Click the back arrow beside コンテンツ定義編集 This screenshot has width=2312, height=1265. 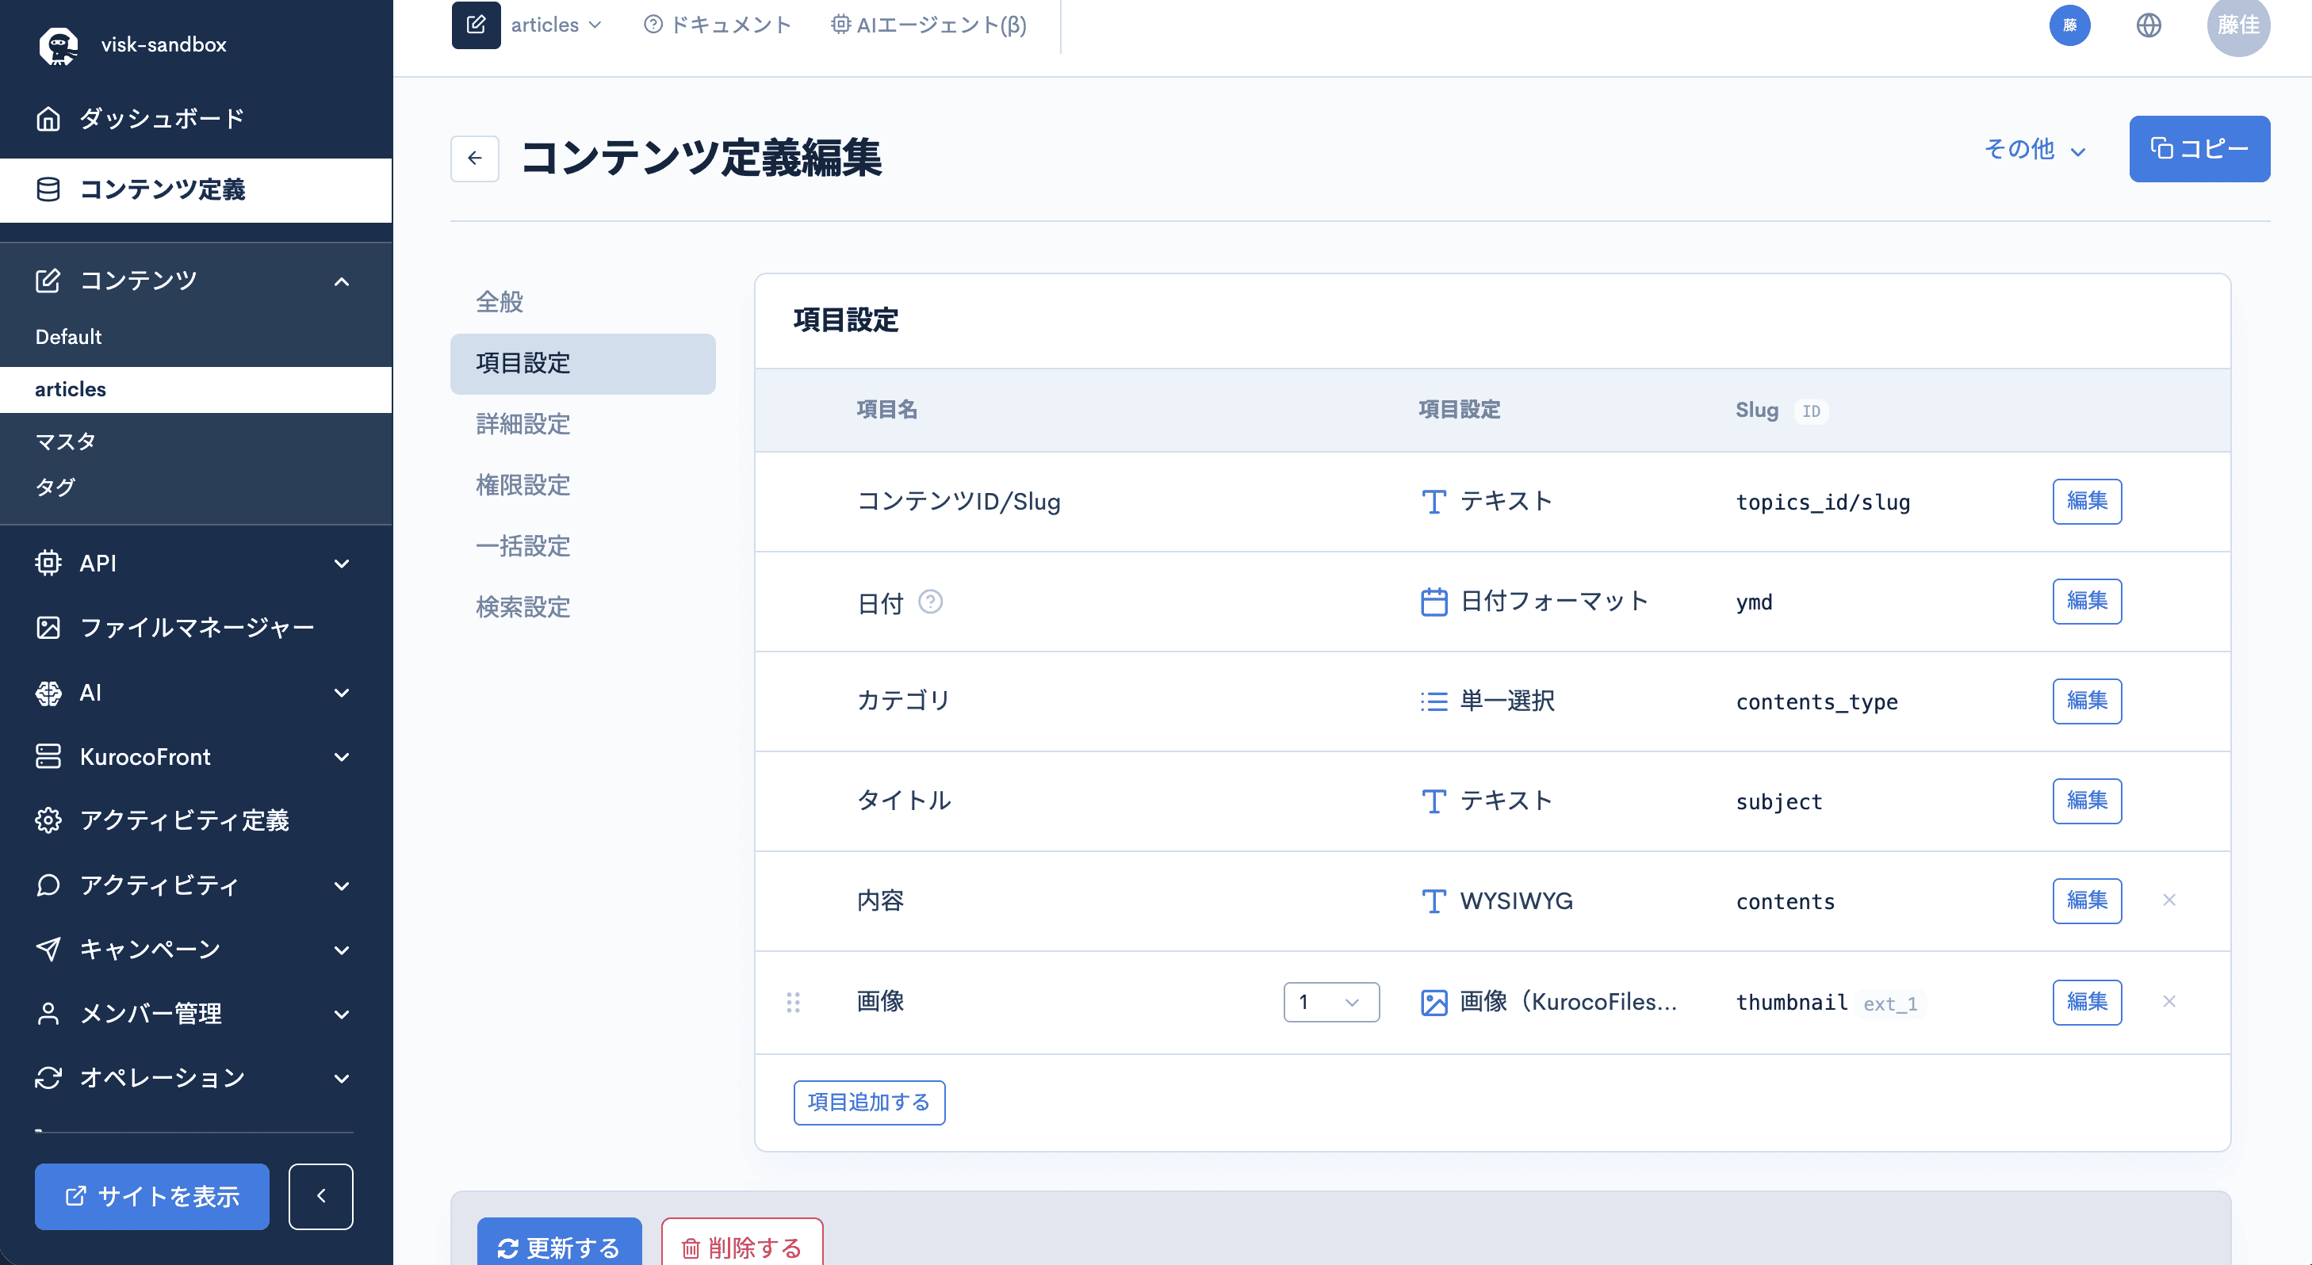click(x=475, y=158)
